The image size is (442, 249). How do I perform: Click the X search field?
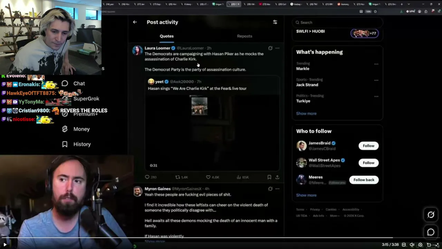pos(337,22)
